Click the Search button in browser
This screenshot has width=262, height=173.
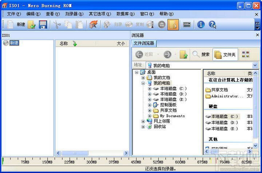(201, 55)
